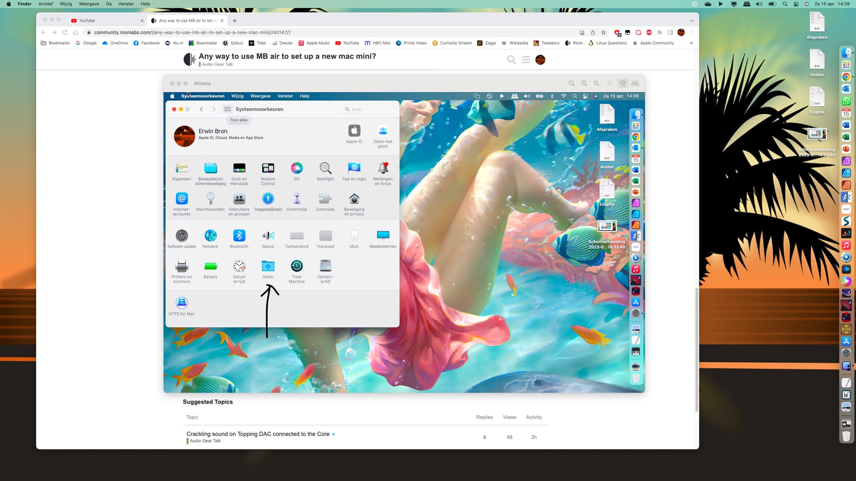Screen dimensions: 856x481
Task: Open Crackling sound on Topping DAC topic
Action: [x=258, y=434]
